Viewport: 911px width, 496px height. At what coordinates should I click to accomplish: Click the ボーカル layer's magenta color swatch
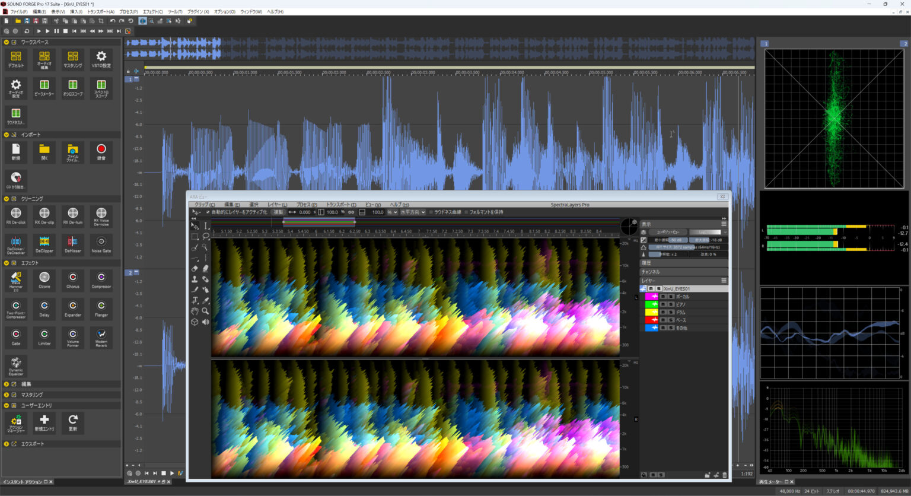coord(651,296)
